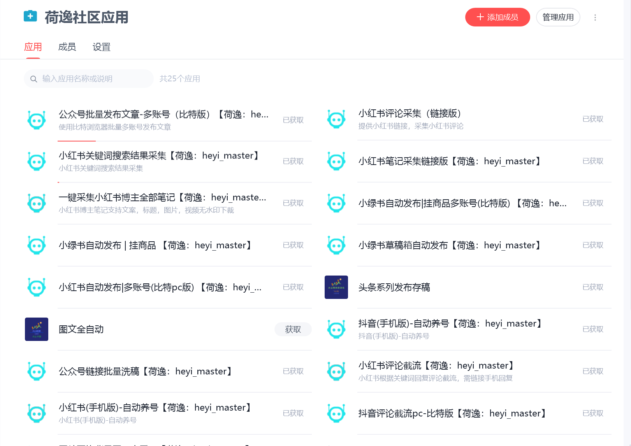This screenshot has height=446, width=631.
Task: Open 小红书关键词搜索结果采集 app title
Action: (x=159, y=156)
